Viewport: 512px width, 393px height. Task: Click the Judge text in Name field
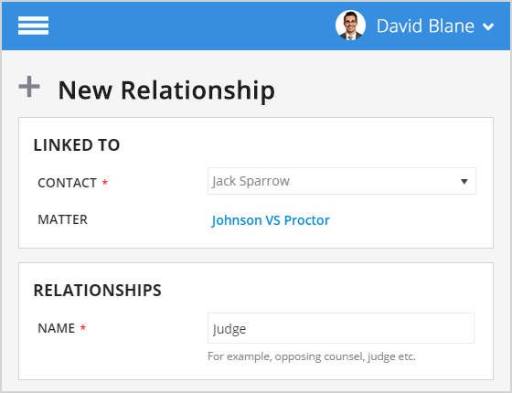tap(229, 329)
